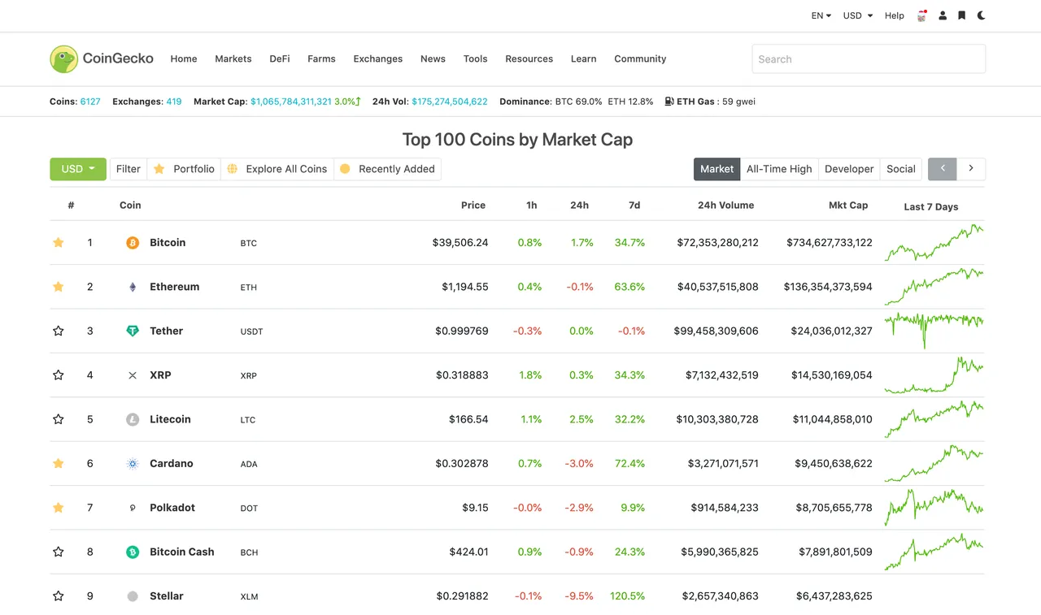Click the Cardano coin icon
This screenshot has width=1041, height=615.
coord(133,464)
